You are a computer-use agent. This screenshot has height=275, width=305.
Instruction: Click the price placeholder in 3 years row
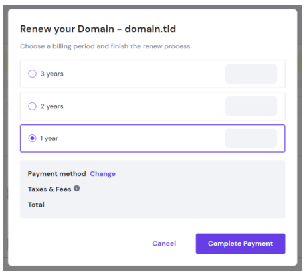pos(251,74)
